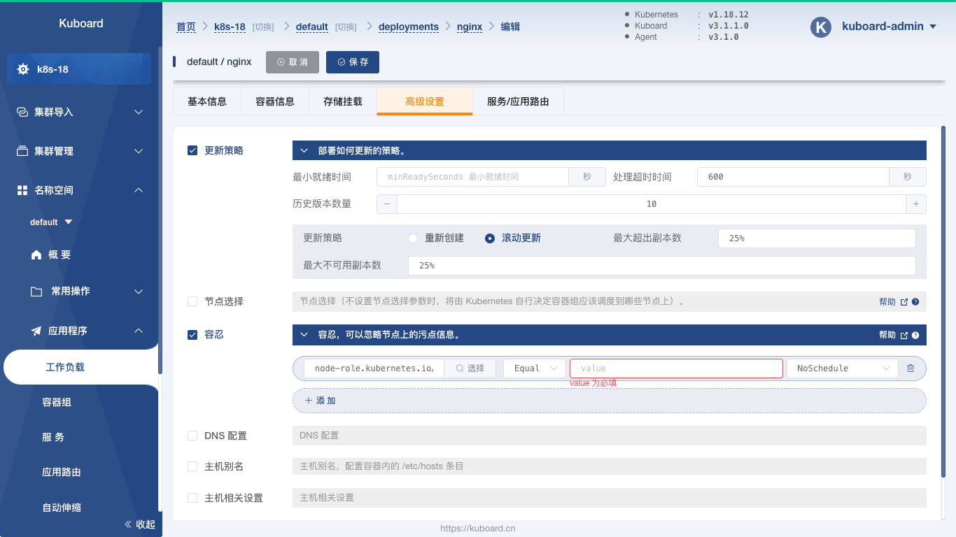Enable the DNS 配置 checkbox
Image resolution: width=956 pixels, height=537 pixels.
pos(192,436)
